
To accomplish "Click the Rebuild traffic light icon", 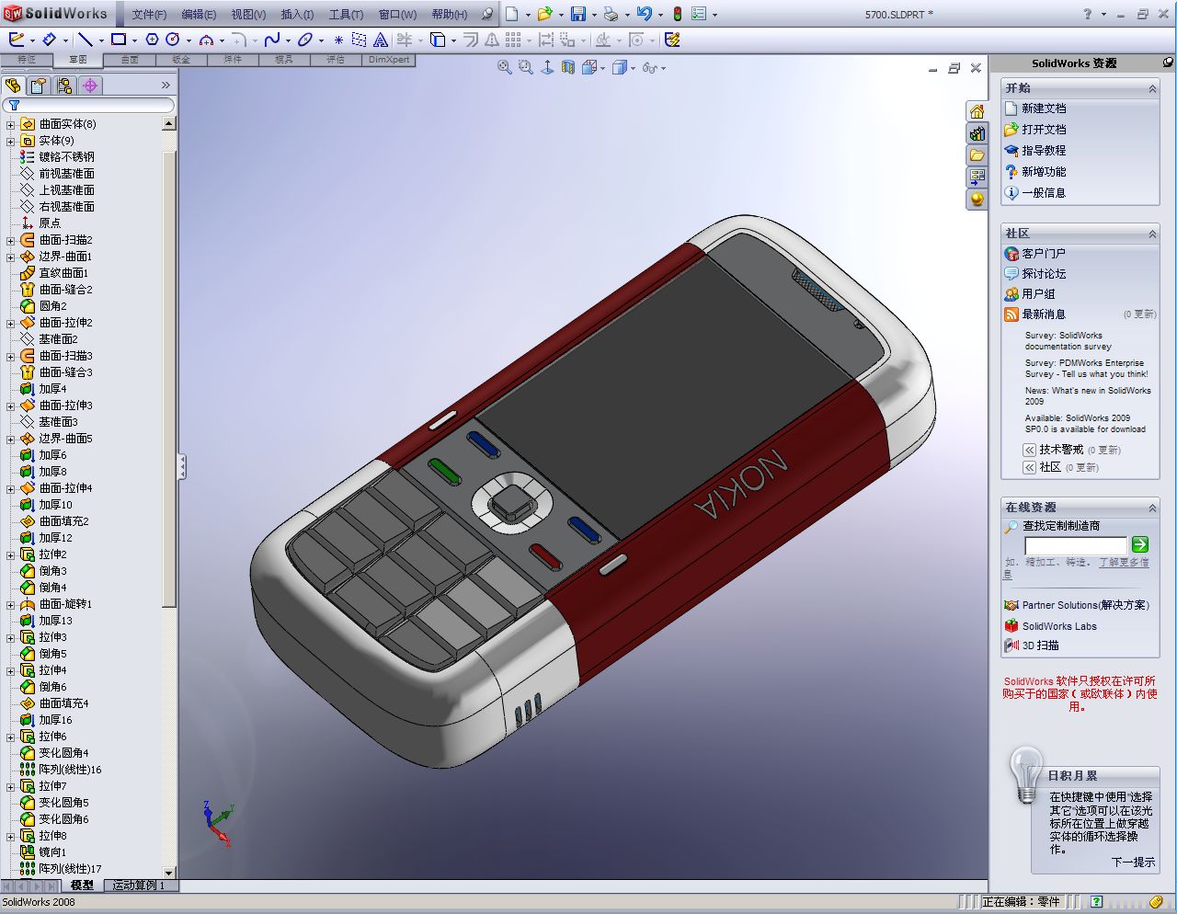I will (x=678, y=14).
